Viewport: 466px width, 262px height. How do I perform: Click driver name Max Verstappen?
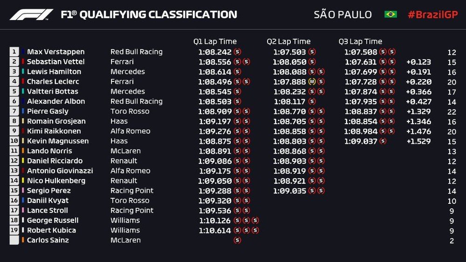[55, 52]
